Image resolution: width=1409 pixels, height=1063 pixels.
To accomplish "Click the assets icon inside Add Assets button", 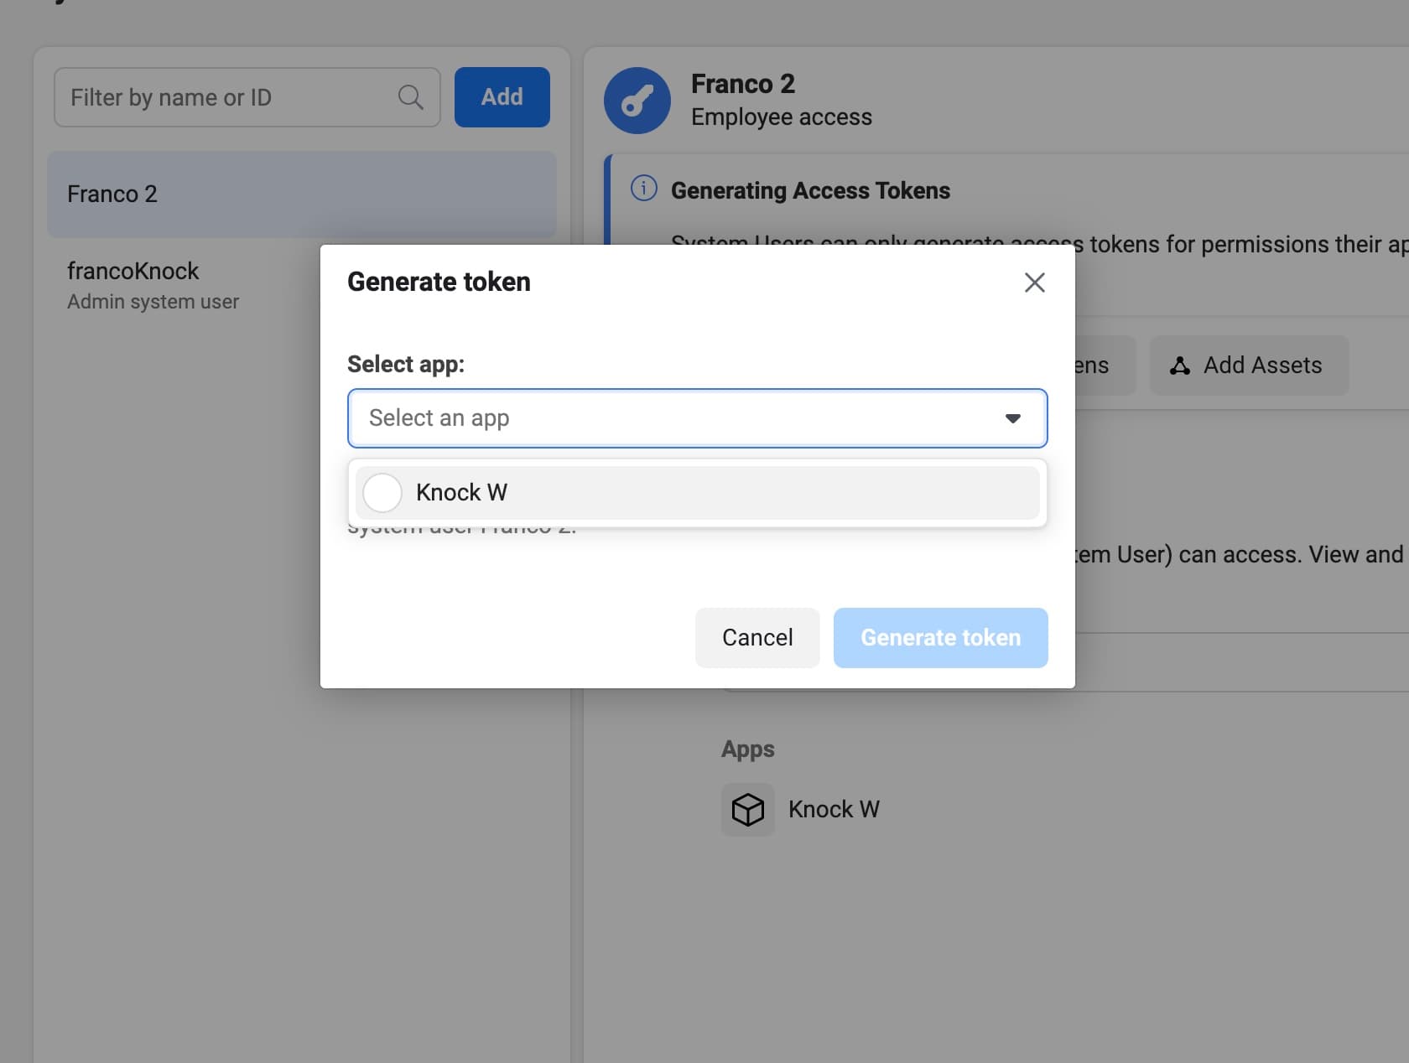I will (1180, 365).
